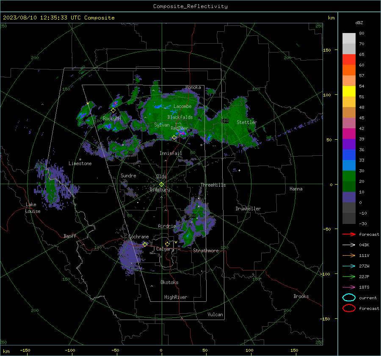The width and height of the screenshot is (381, 356).
Task: Click the km label at top right
Action: 331,18
